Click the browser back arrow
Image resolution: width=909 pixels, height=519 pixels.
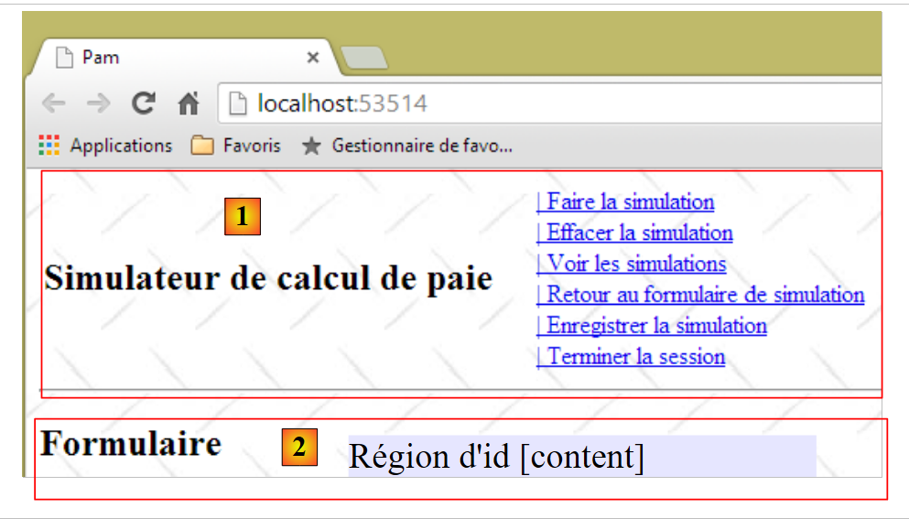point(54,103)
